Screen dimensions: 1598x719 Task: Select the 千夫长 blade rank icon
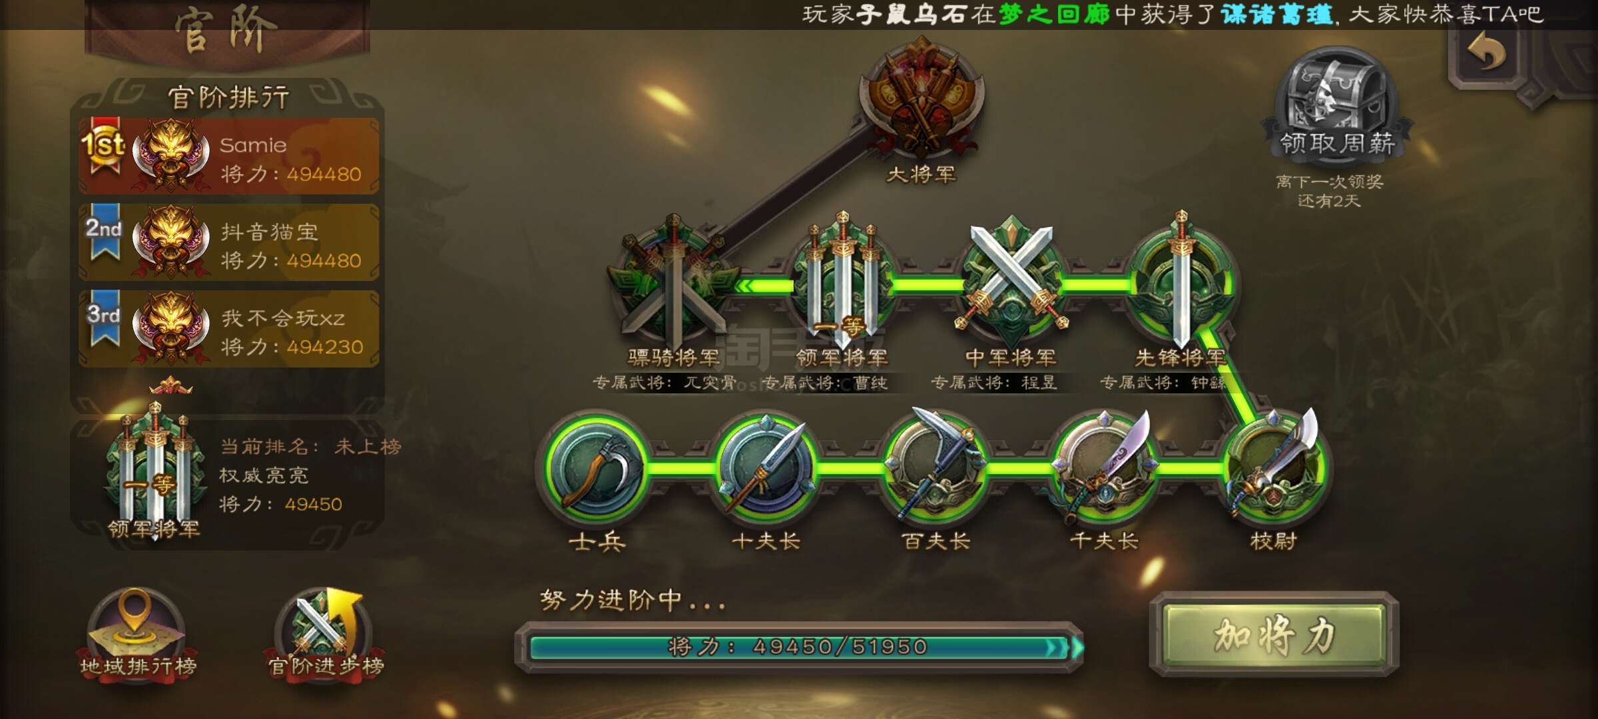1105,466
